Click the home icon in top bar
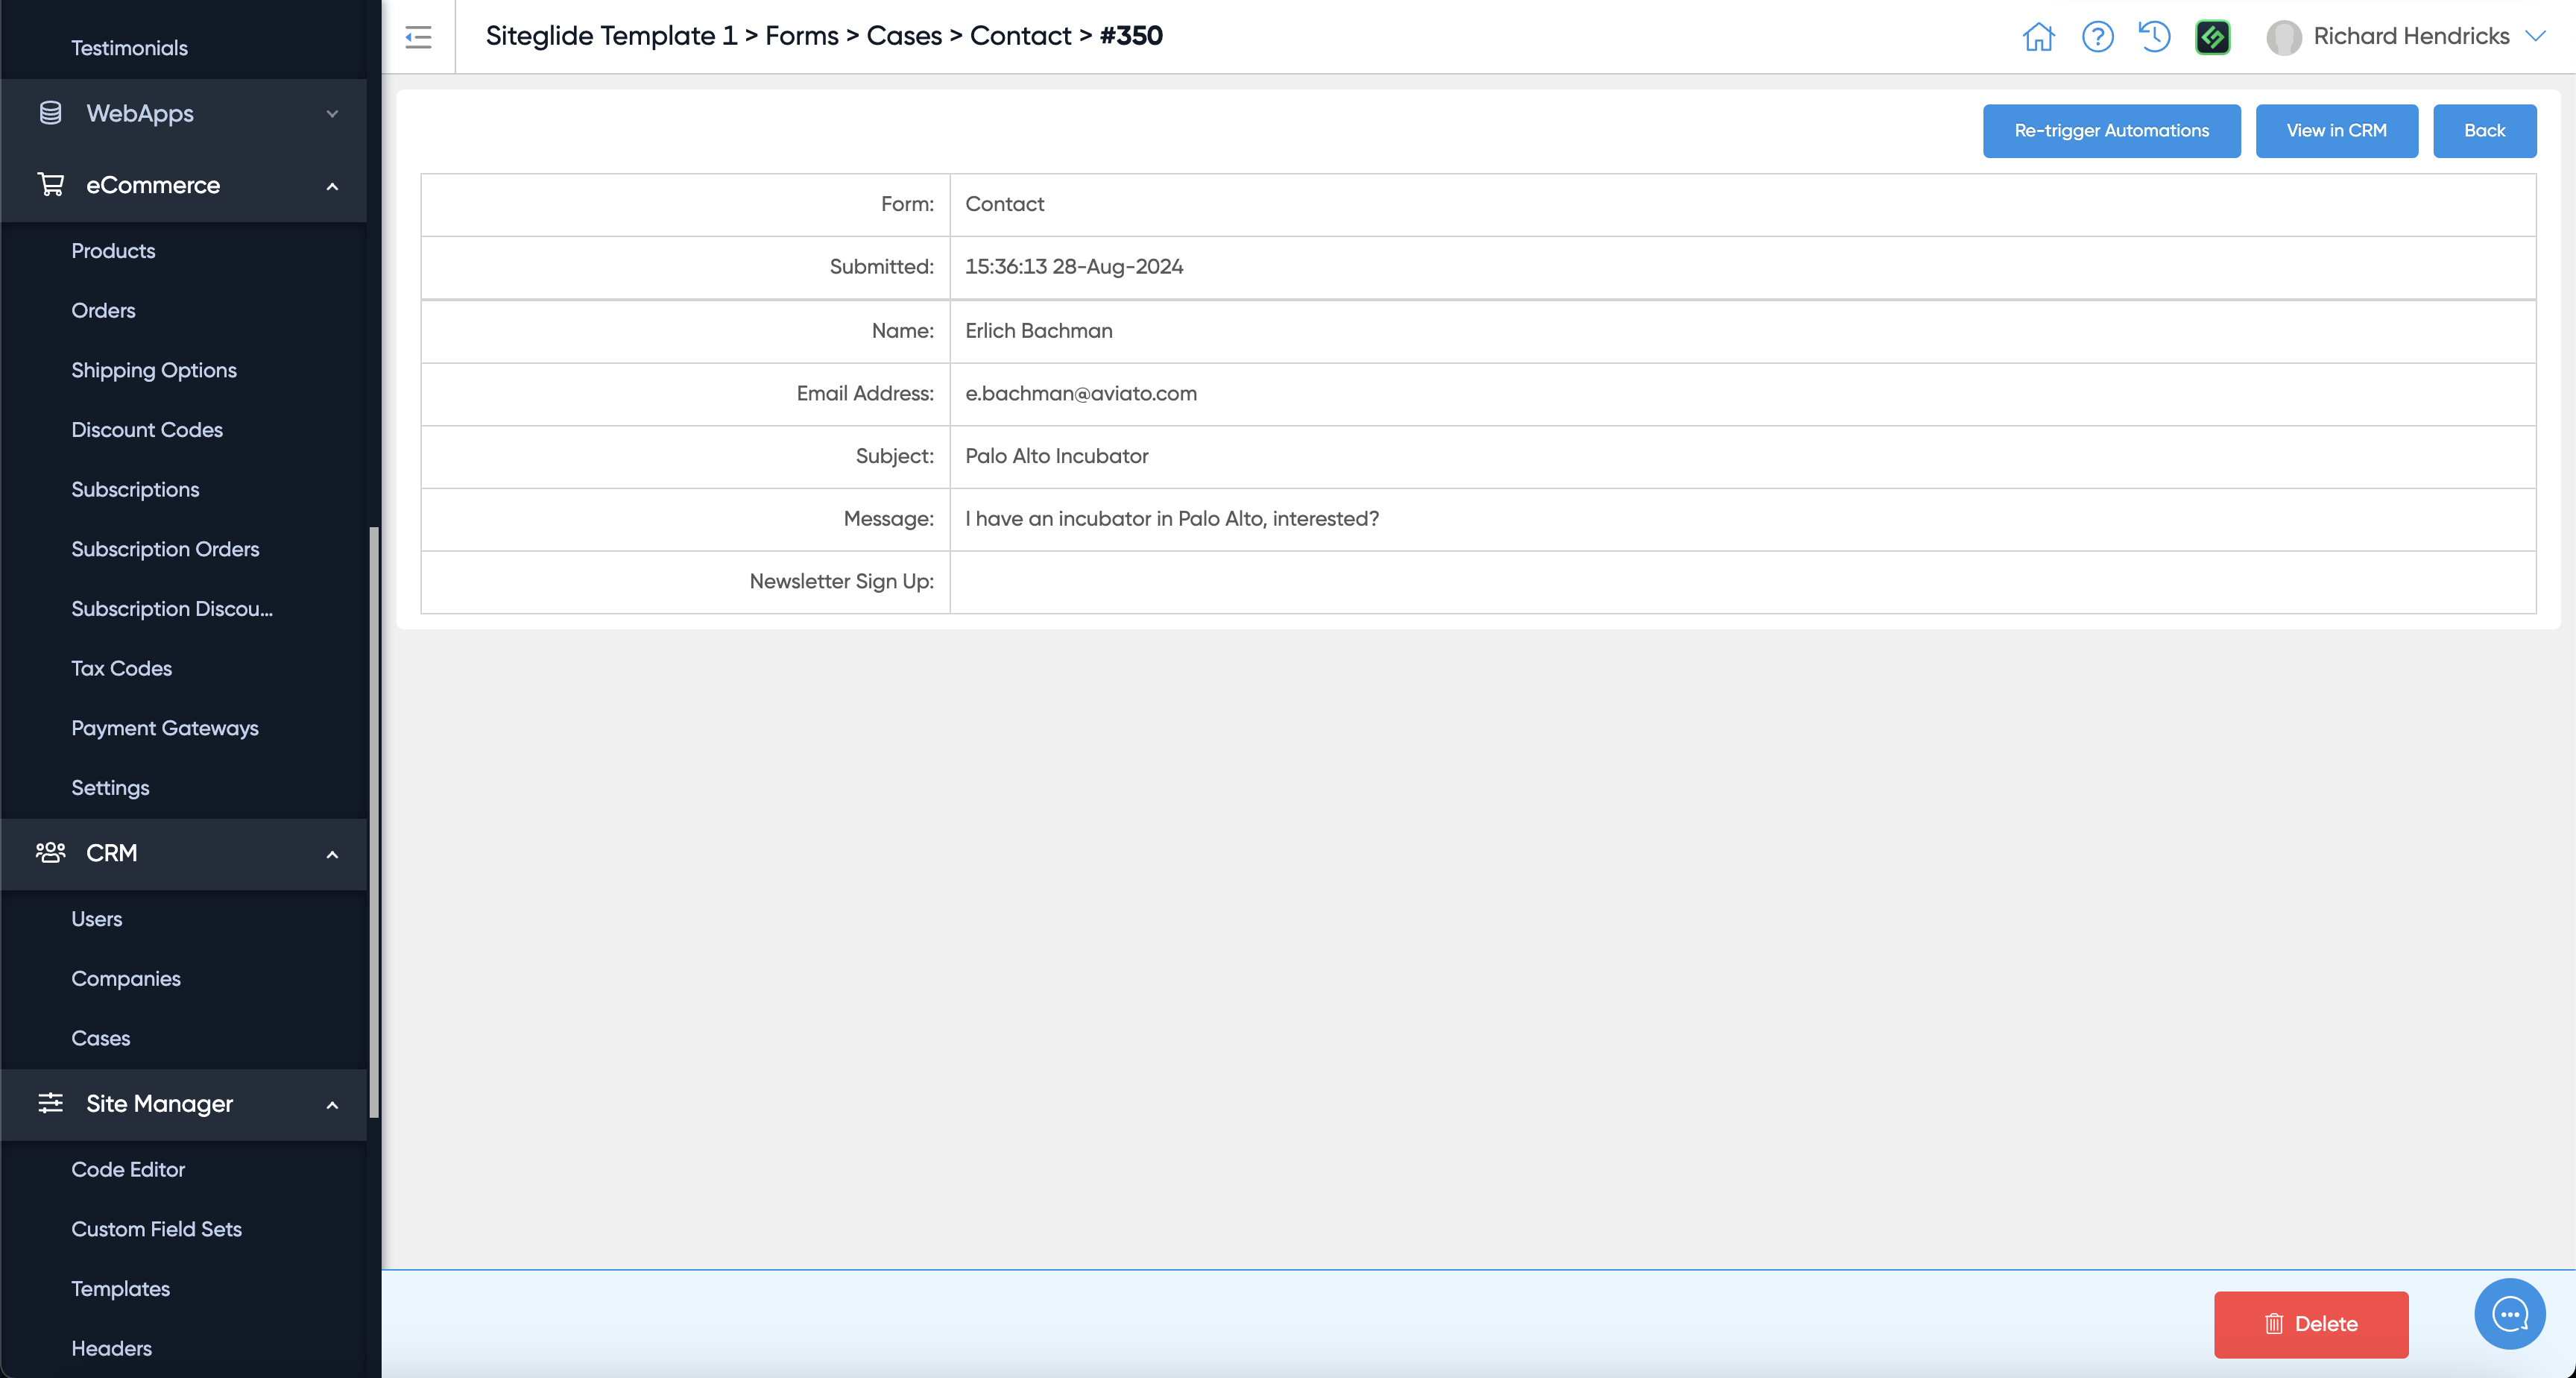2576x1378 pixels. (x=2038, y=37)
